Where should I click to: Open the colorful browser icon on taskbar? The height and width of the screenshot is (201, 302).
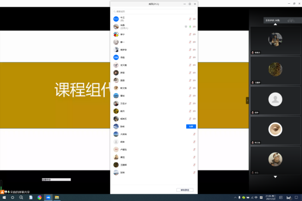39,197
